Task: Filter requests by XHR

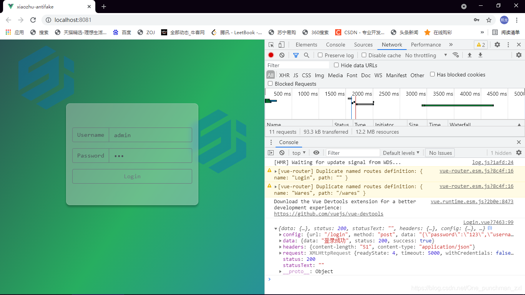Action: [284, 75]
